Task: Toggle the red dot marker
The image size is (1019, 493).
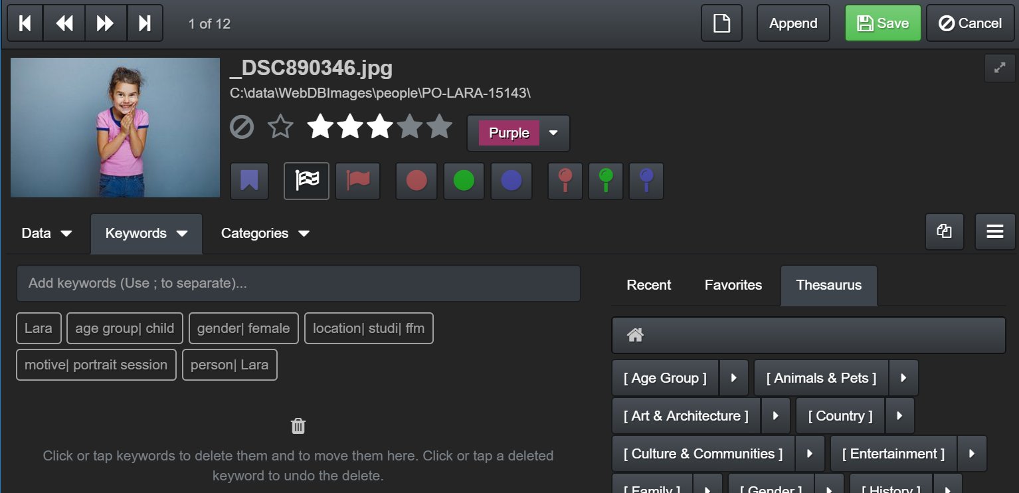Action: (x=417, y=181)
